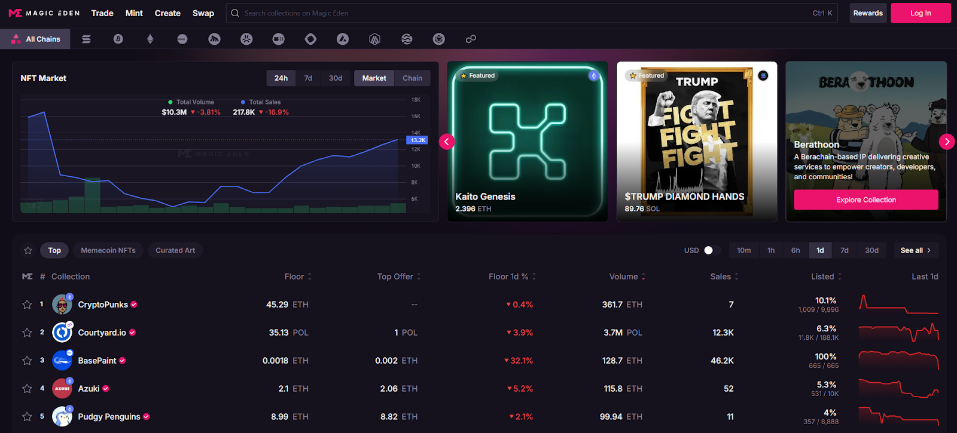
Task: Click the Magic Eden column header icon
Action: pos(28,277)
